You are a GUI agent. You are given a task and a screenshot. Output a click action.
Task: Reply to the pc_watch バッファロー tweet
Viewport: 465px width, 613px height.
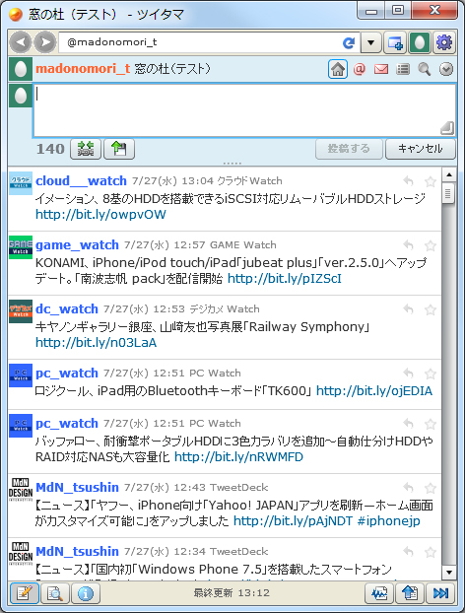pos(408,424)
